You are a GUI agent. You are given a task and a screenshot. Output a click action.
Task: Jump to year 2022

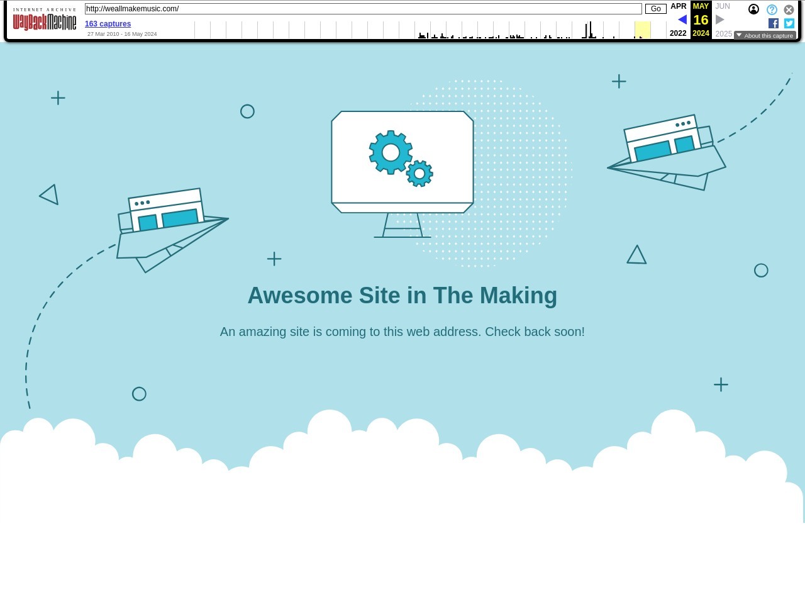(x=678, y=33)
